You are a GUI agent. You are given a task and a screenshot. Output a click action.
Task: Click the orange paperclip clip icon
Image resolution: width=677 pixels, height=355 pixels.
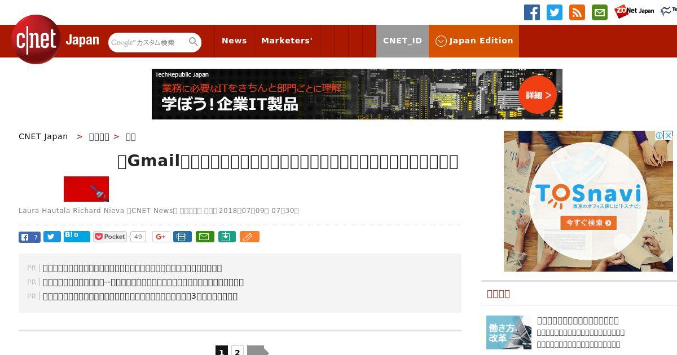(249, 237)
